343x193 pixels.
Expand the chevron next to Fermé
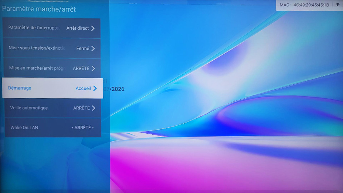pos(93,48)
